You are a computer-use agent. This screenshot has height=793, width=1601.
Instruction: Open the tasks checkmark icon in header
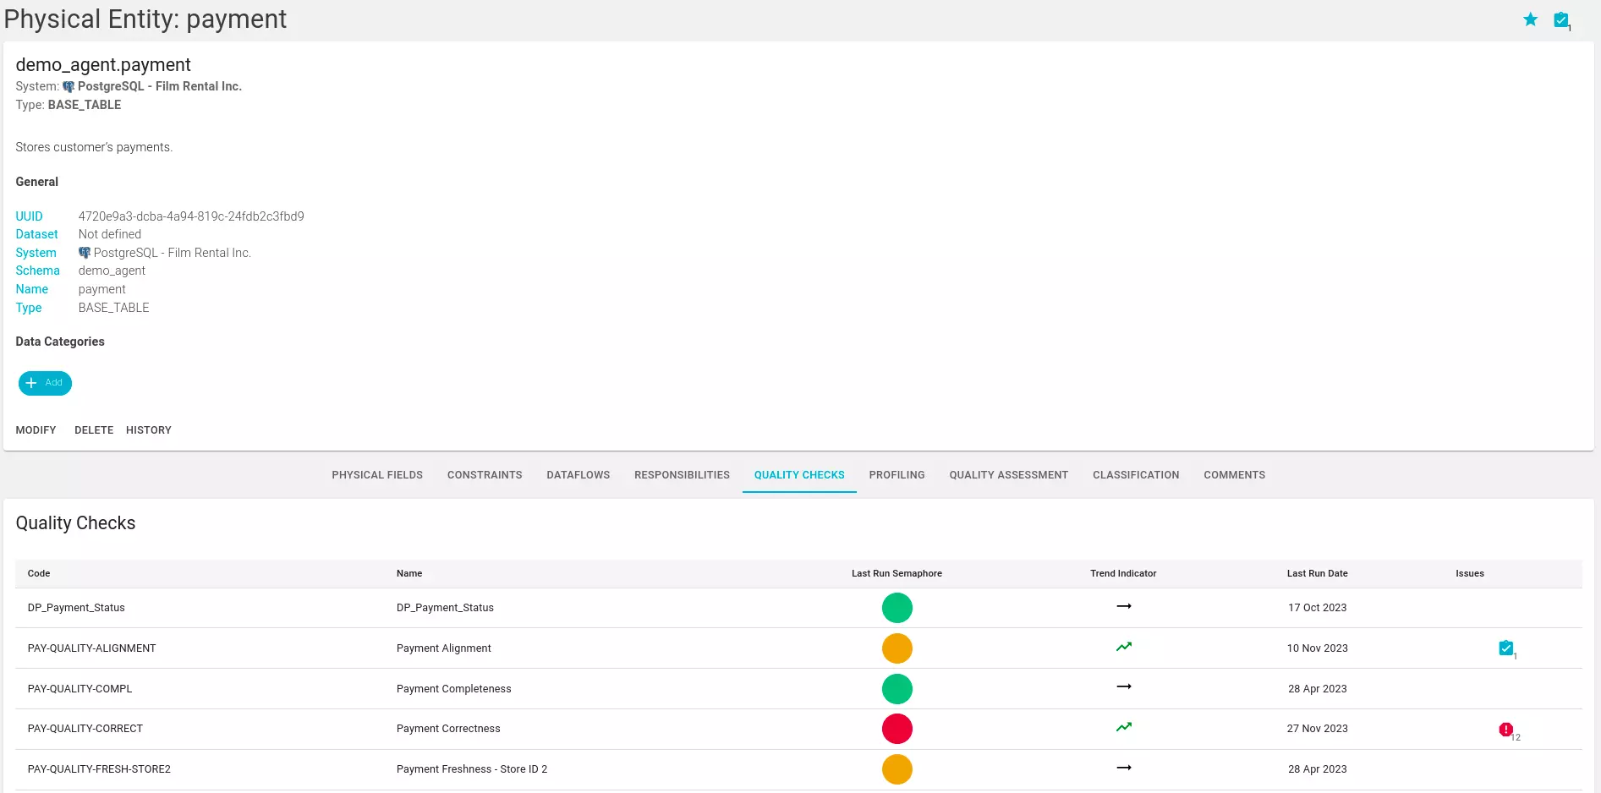click(1561, 19)
